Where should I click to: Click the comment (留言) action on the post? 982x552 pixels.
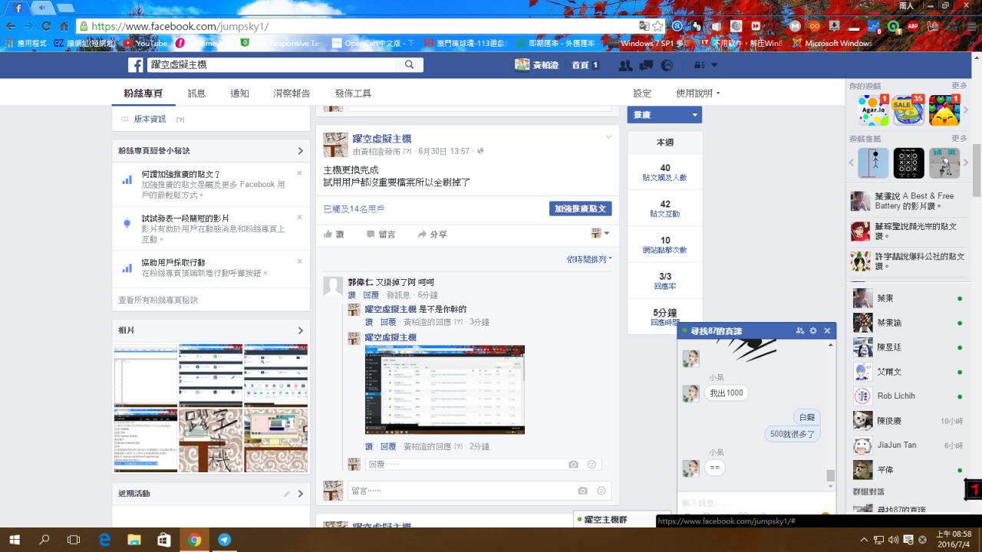click(x=381, y=234)
